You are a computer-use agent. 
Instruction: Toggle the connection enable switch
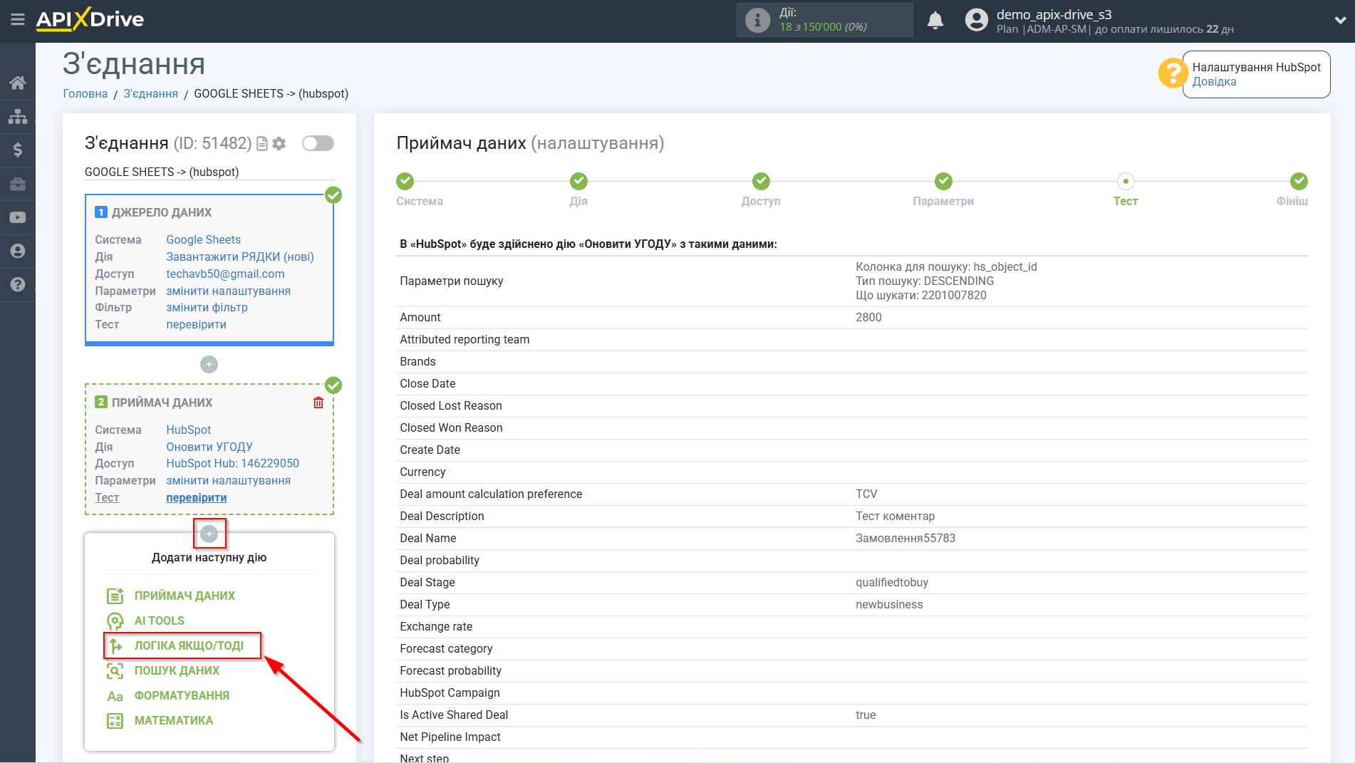tap(318, 143)
